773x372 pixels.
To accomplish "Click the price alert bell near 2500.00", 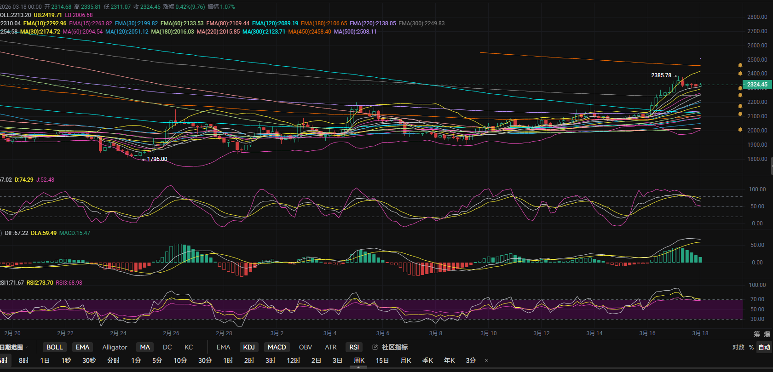I will [740, 65].
